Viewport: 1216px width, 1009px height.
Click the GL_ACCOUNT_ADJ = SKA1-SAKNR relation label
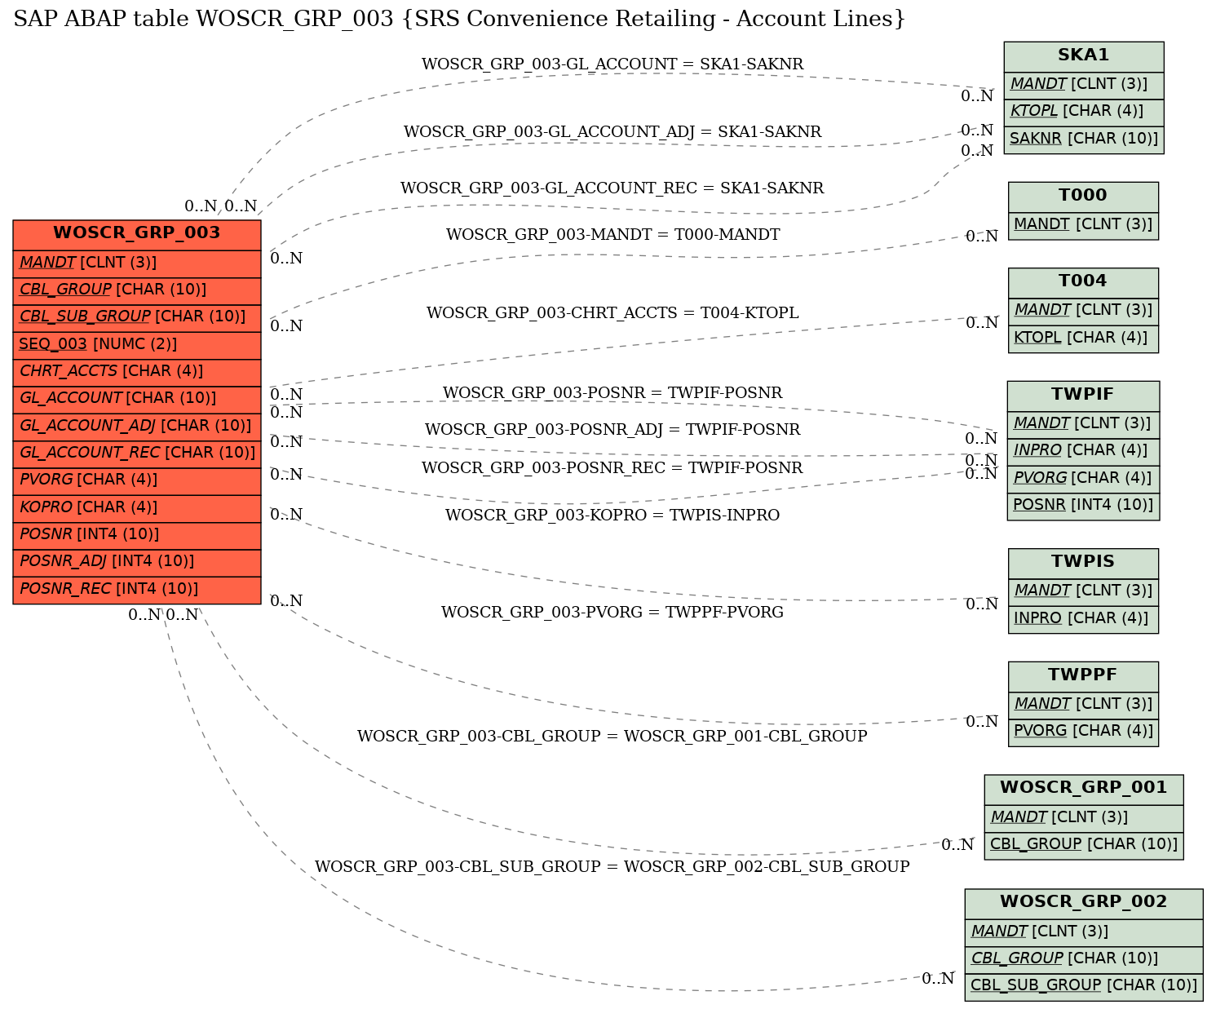(612, 132)
